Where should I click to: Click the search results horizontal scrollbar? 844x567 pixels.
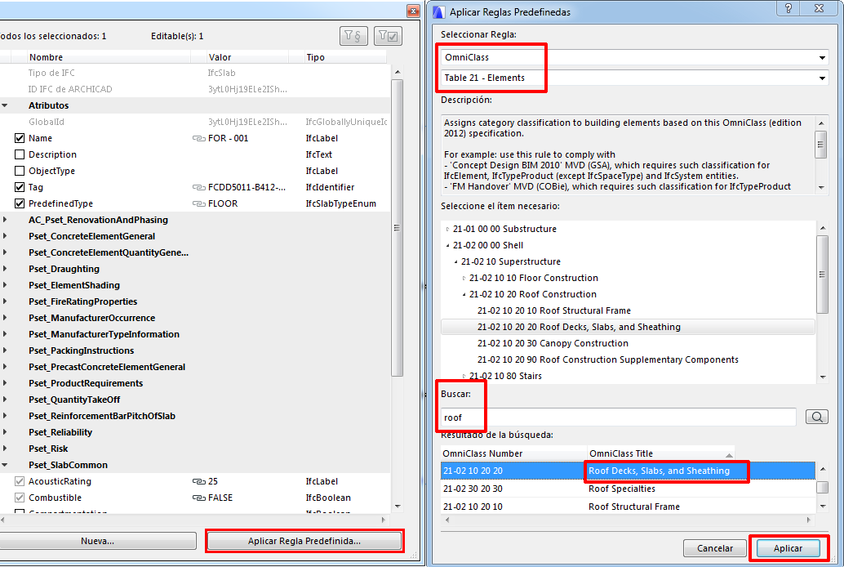(628, 520)
